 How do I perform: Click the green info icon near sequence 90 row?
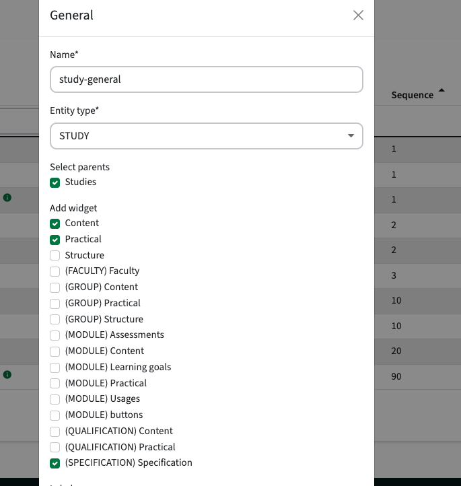click(7, 374)
